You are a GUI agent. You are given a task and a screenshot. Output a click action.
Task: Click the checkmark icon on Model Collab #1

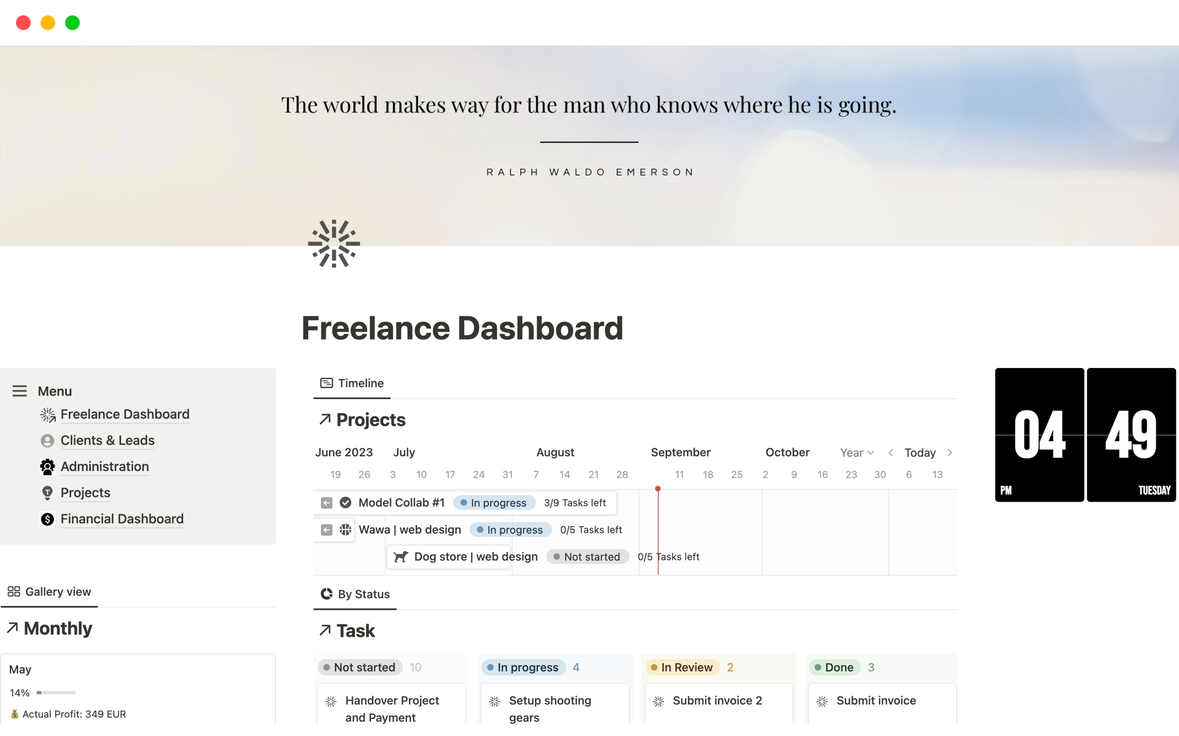[346, 502]
